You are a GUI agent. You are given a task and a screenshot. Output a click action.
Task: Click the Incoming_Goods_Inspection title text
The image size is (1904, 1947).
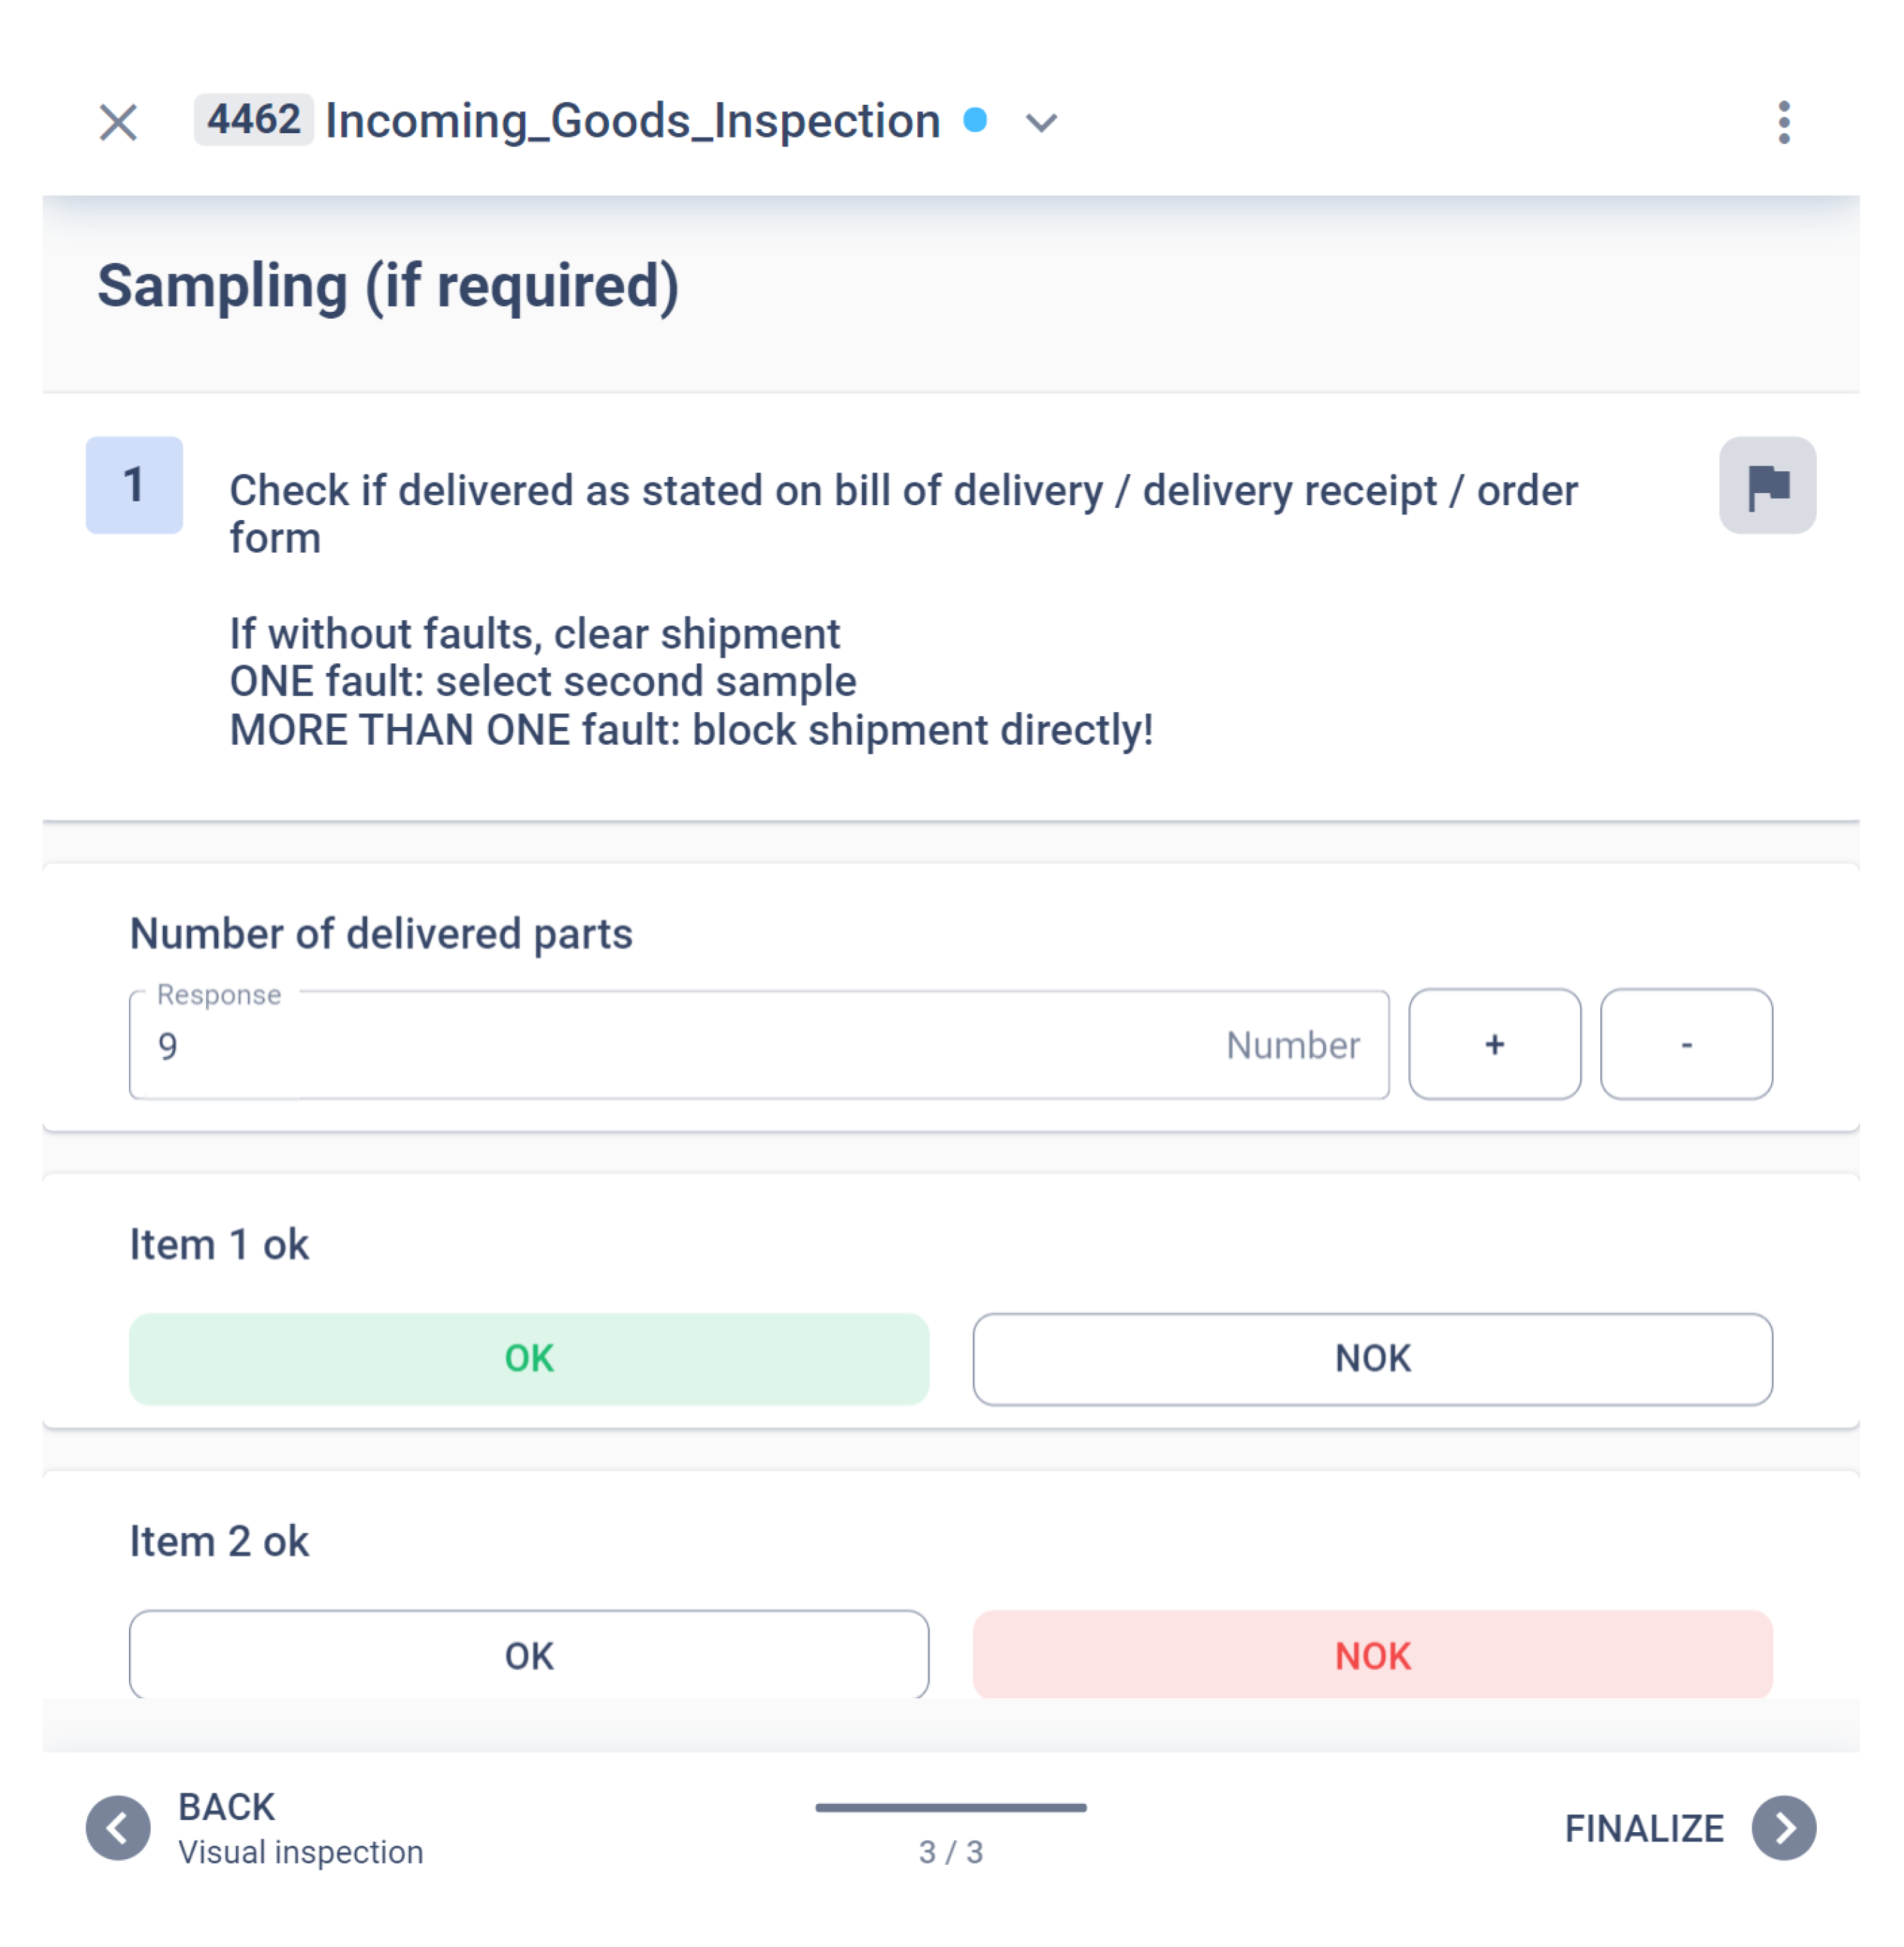633,121
